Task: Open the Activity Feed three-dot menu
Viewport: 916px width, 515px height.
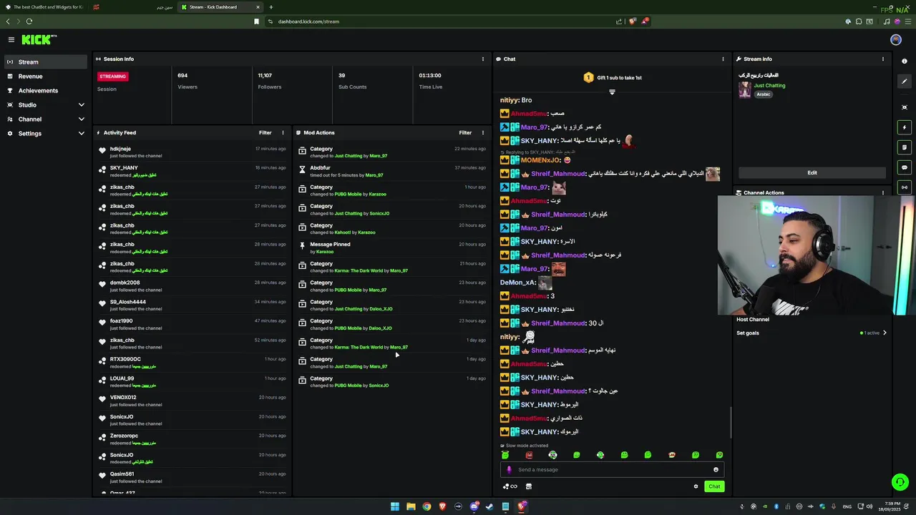Action: [x=283, y=132]
